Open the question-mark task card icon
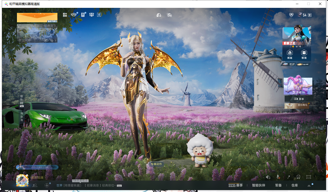Screen dimensions: 328x192 (83, 15)
